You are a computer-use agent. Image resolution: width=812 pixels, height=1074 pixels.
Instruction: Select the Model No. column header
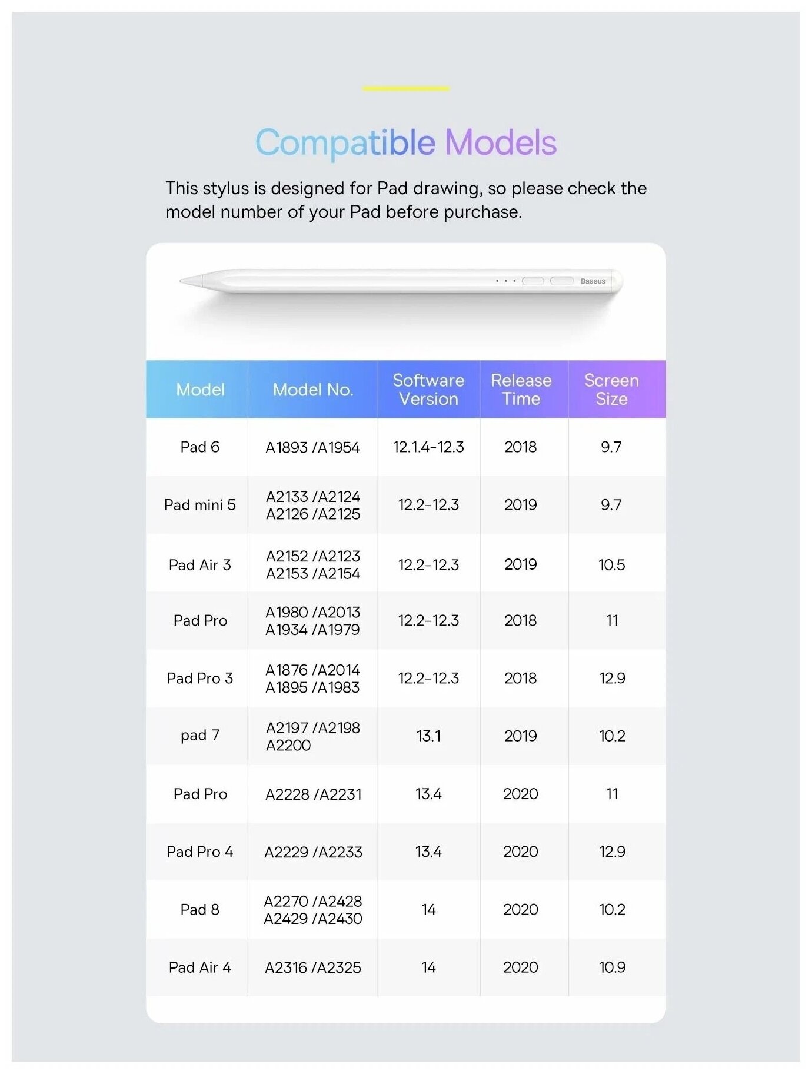(x=312, y=390)
